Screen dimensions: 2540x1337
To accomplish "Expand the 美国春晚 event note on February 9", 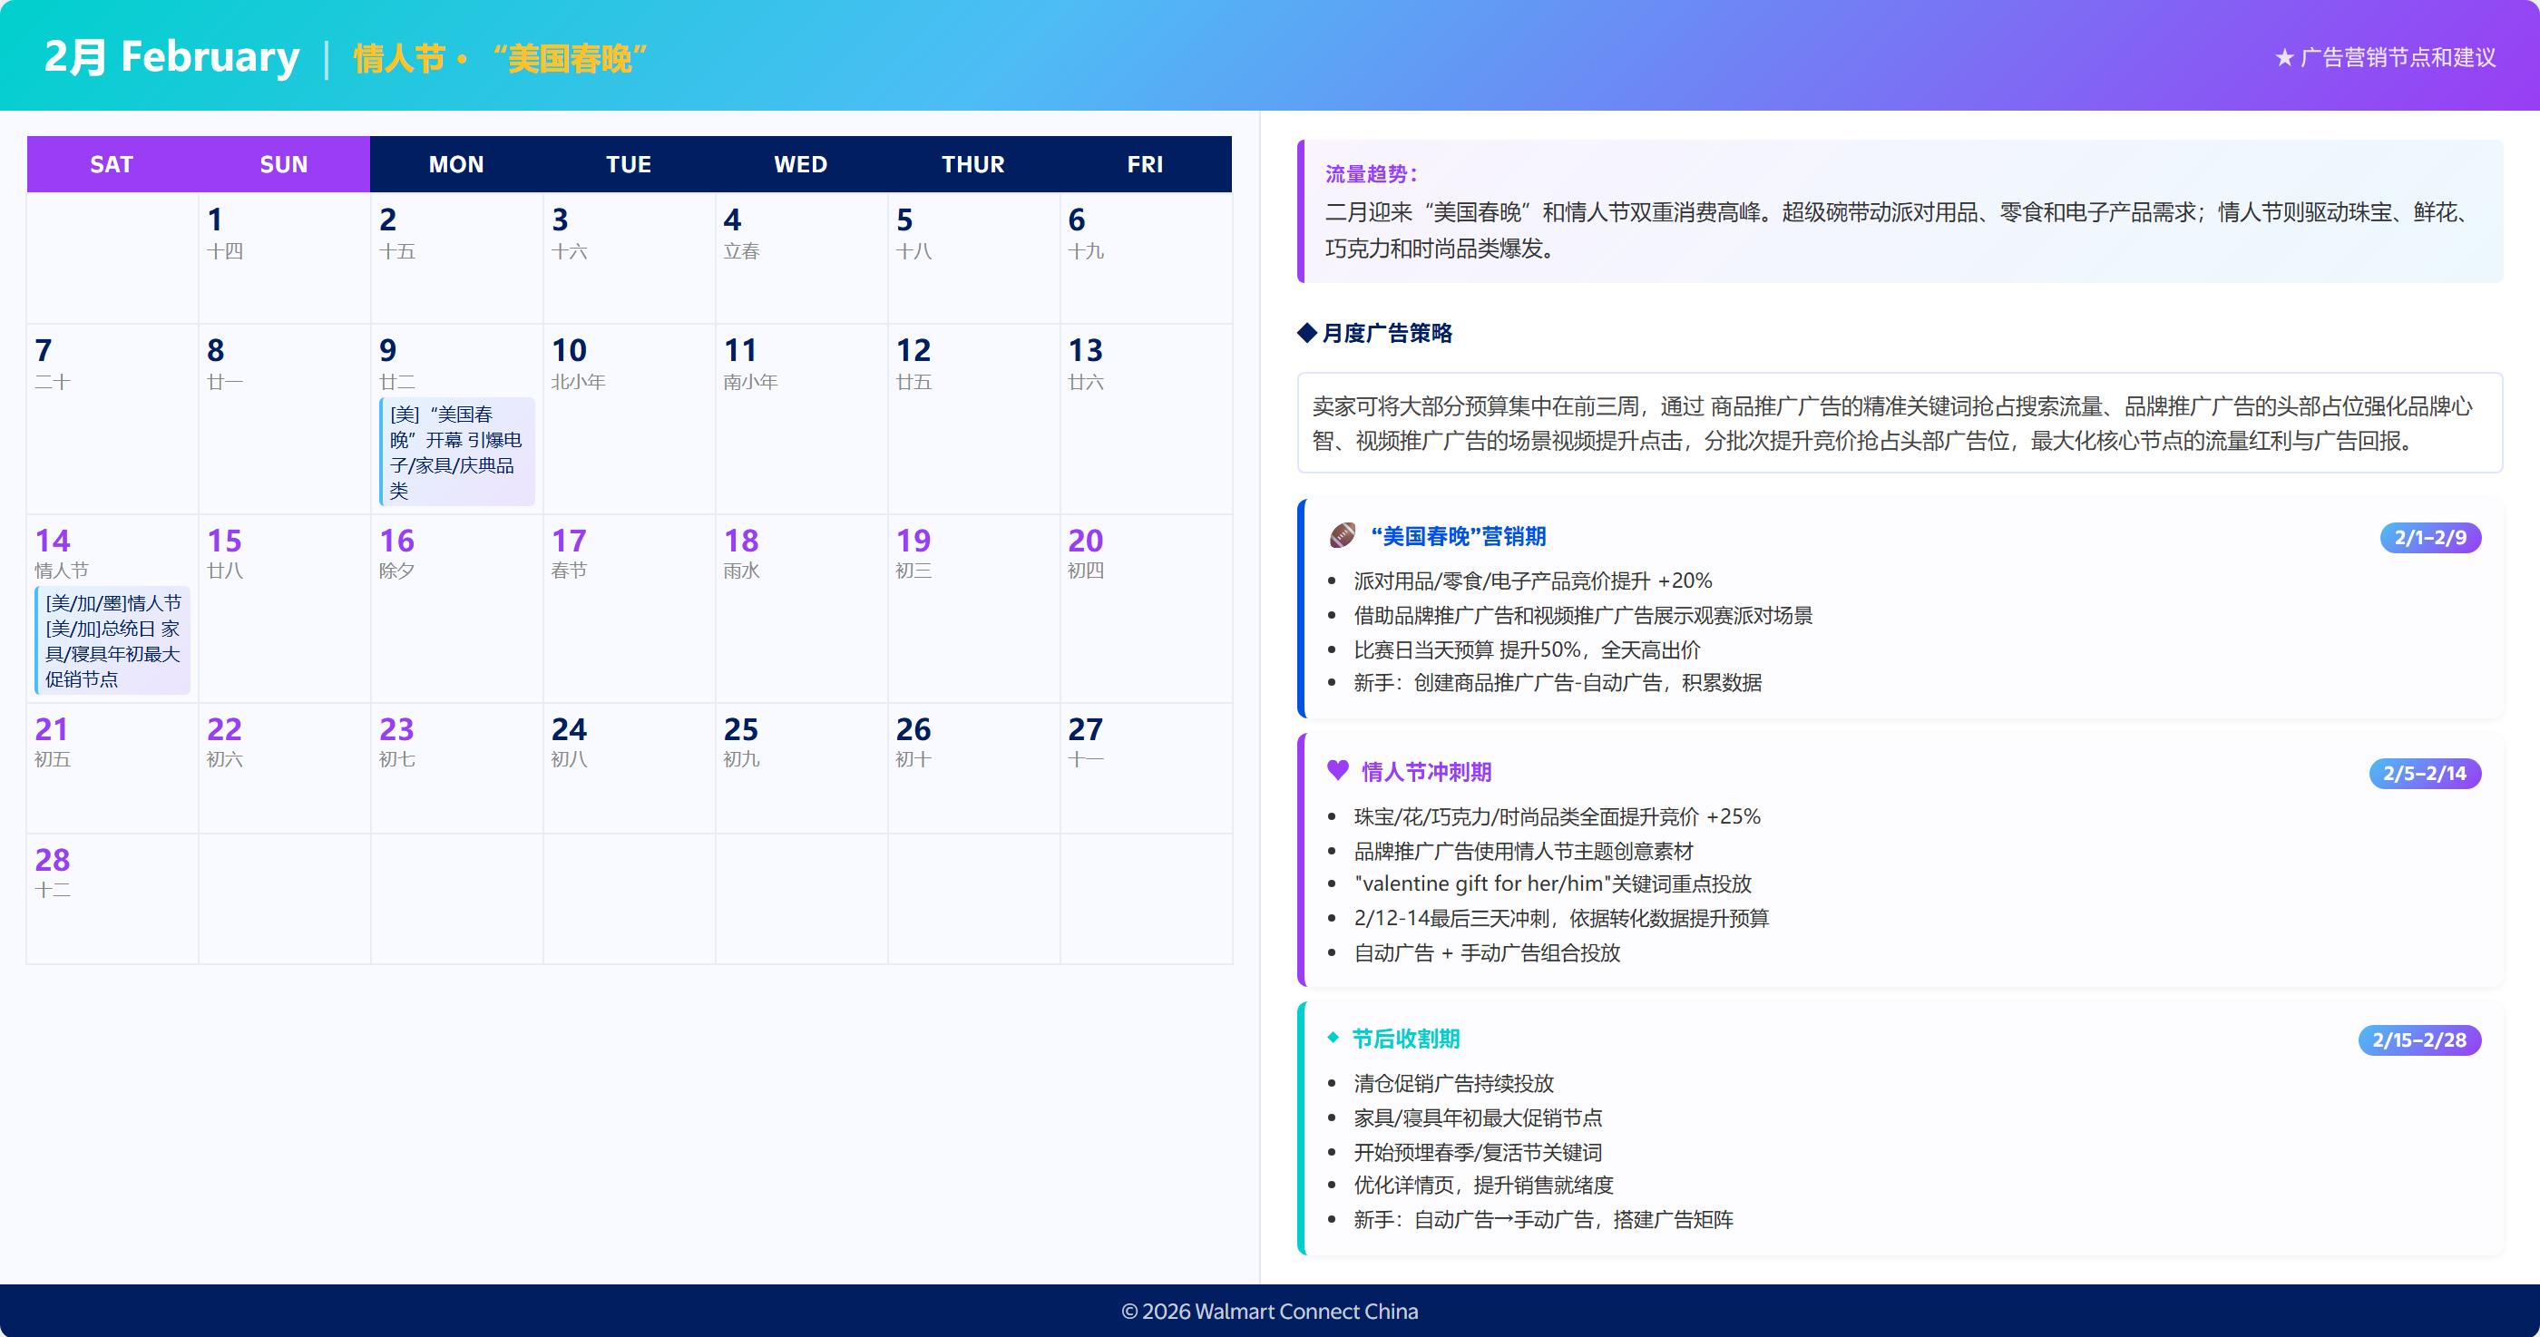I will point(456,450).
